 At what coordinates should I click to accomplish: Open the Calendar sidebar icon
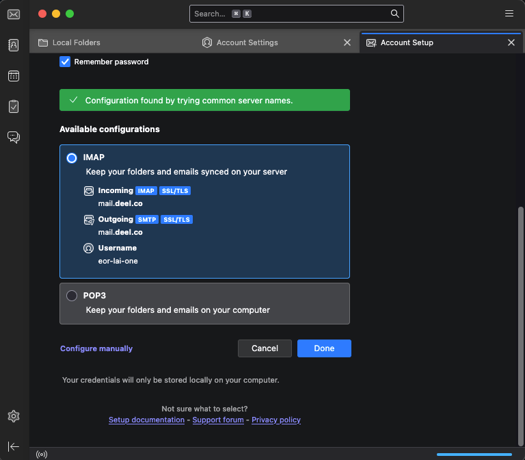point(13,76)
